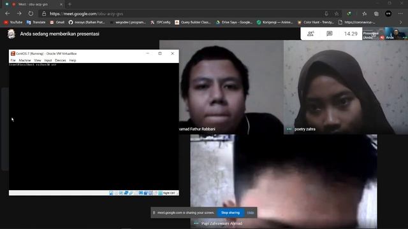The width and height of the screenshot is (408, 229).
Task: Click the Puji Zahrawaani Ahmad video tile
Action: click(284, 181)
